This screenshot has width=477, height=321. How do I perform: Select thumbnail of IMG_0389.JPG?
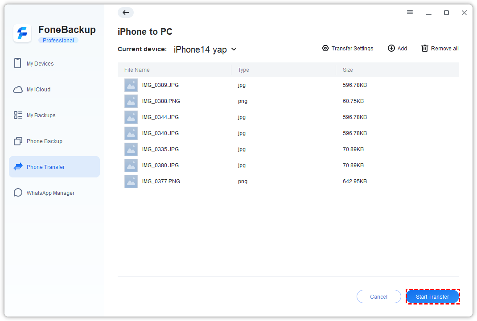[x=131, y=85]
